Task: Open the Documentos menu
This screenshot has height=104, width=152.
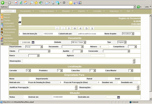Action: pyautogui.click(x=27, y=11)
